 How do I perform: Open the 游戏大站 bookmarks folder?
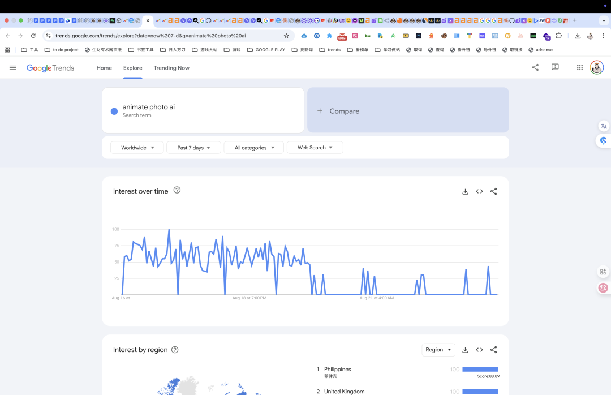(205, 50)
